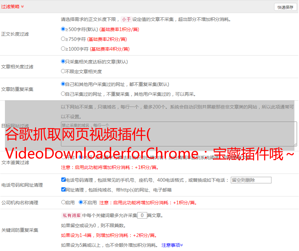Select ≥500字符(默认) length option
This screenshot has width=299, height=251.
click(63, 29)
